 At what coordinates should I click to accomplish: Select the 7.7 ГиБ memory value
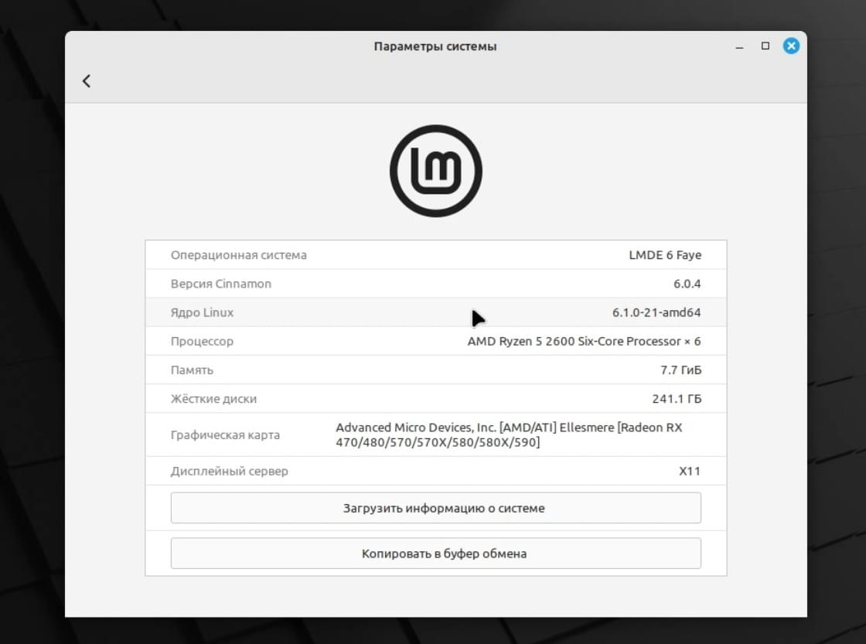click(681, 370)
